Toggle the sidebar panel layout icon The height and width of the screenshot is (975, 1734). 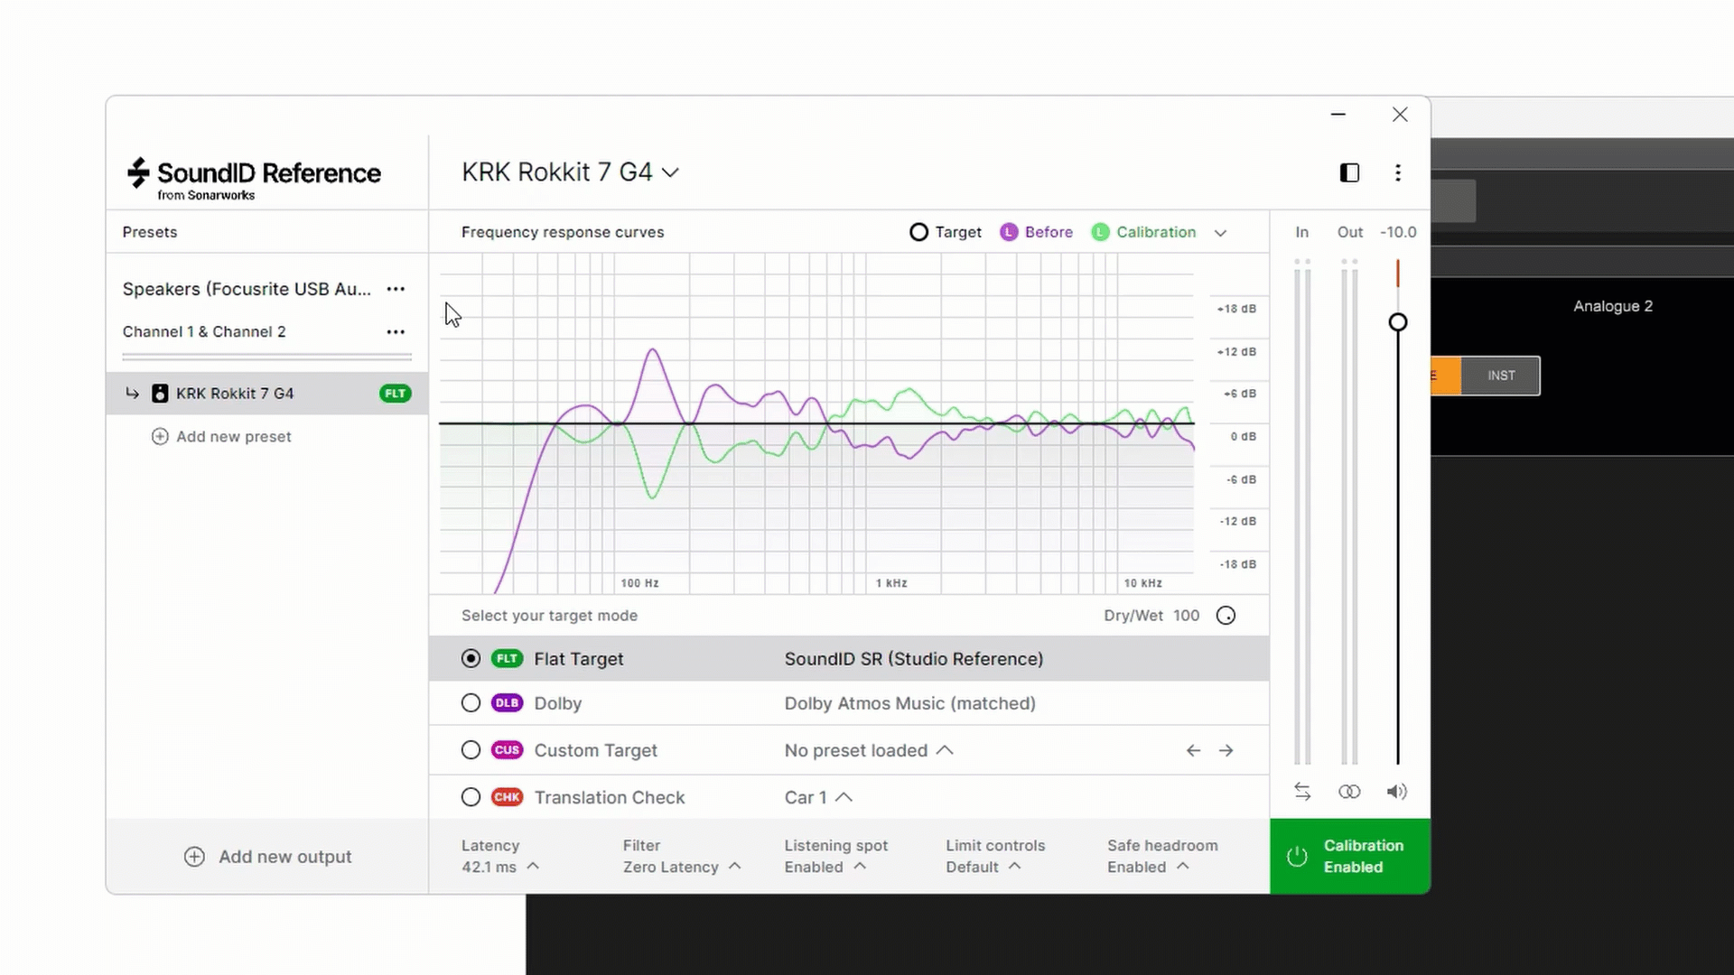click(x=1349, y=172)
